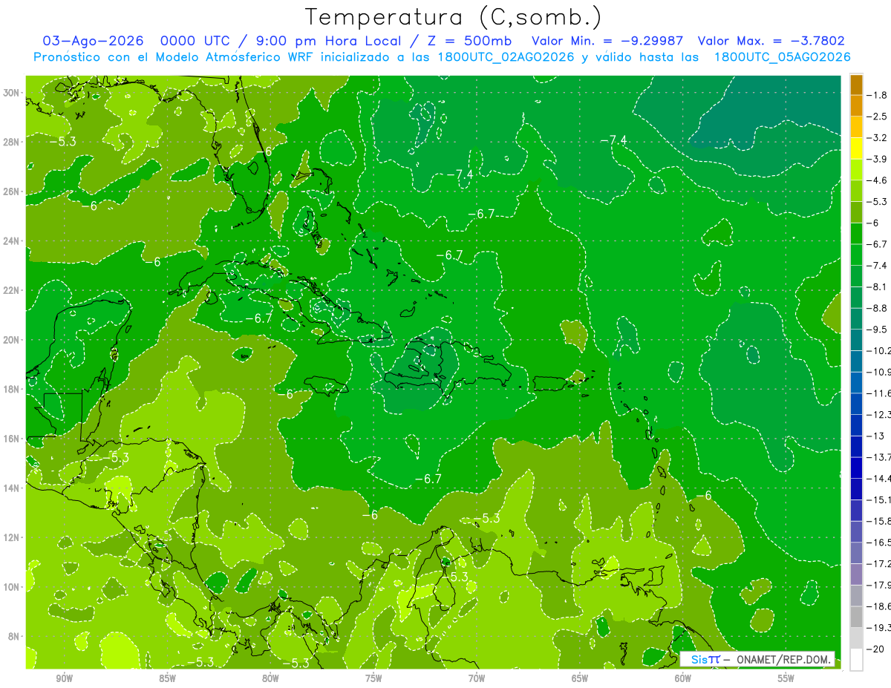
Task: Click the colorbar label "-13"
Action: [x=875, y=436]
